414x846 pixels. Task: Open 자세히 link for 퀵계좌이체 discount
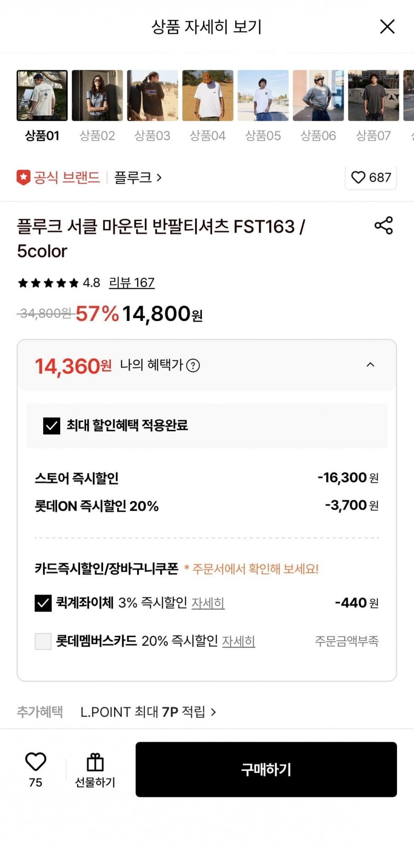208,603
